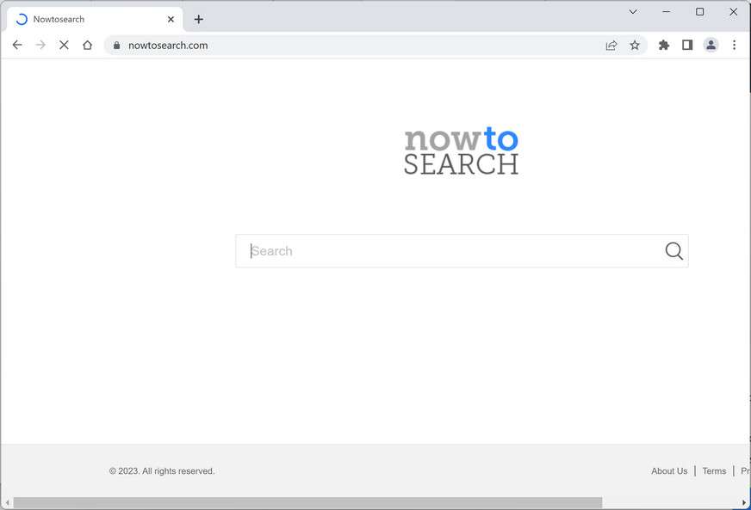Share this page using the share icon
Screen dimensions: 751x510
pyautogui.click(x=611, y=46)
